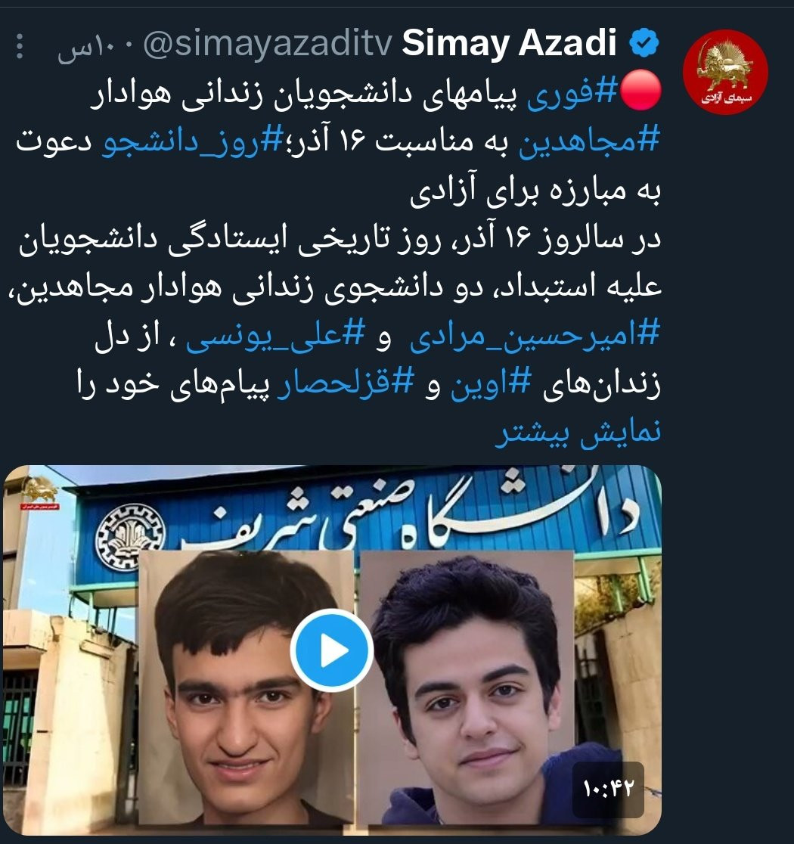Open the #قزلحصار hashtag
Screen dimensions: 794x844
pos(345,383)
